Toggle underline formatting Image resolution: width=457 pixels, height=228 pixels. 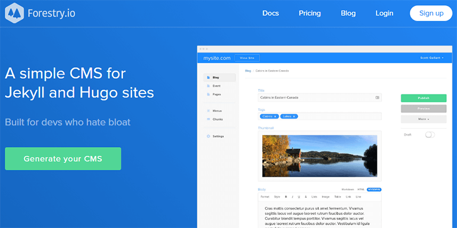point(299,197)
